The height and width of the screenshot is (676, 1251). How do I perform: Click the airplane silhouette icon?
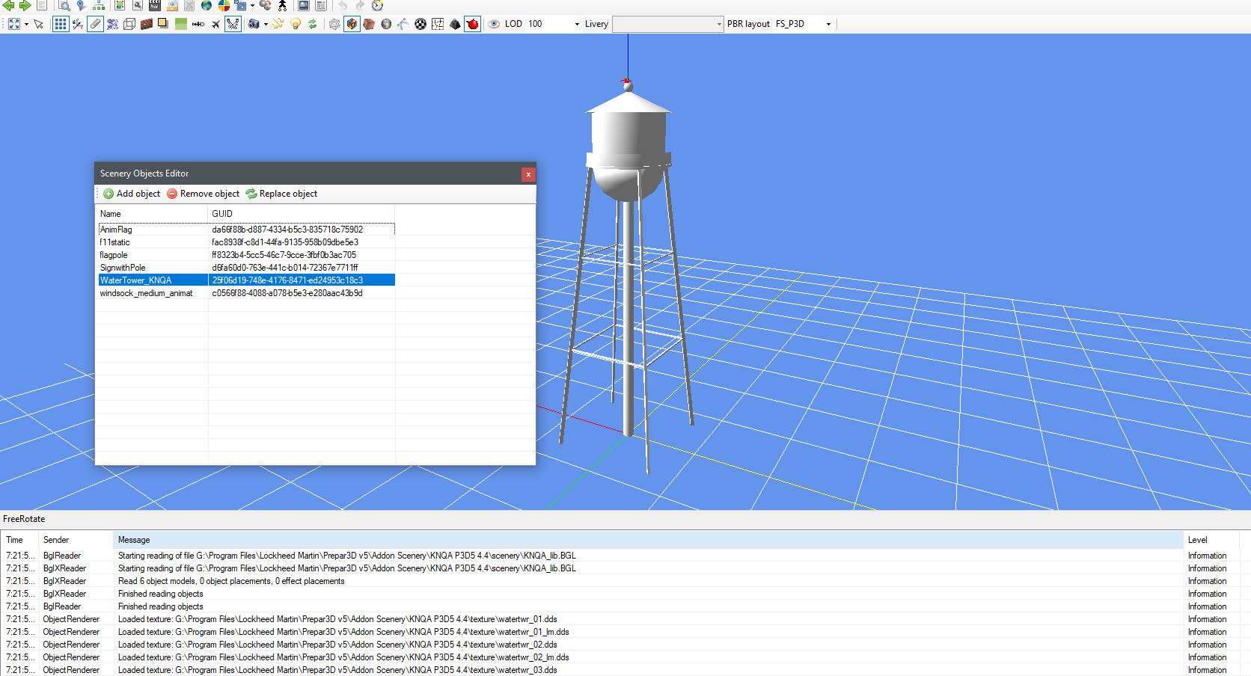216,24
